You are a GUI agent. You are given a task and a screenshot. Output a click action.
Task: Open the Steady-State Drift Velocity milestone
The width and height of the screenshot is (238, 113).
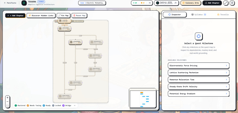[x=198, y=86]
